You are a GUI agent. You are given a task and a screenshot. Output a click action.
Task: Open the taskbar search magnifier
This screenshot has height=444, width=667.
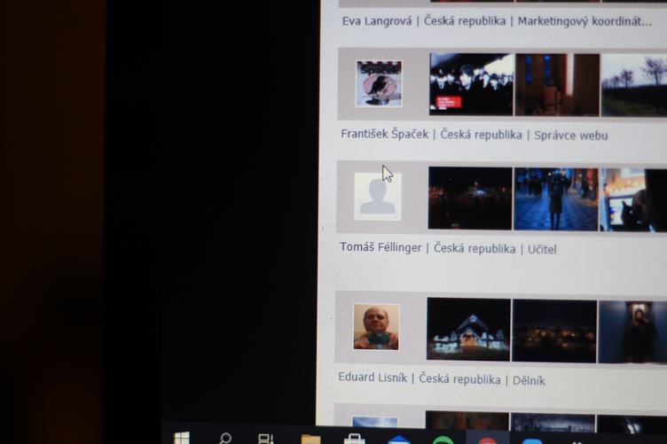[x=224, y=439]
